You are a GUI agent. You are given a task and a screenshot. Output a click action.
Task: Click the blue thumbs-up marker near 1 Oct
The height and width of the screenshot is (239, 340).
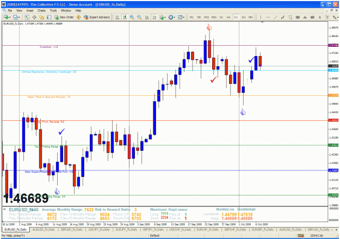(243, 112)
